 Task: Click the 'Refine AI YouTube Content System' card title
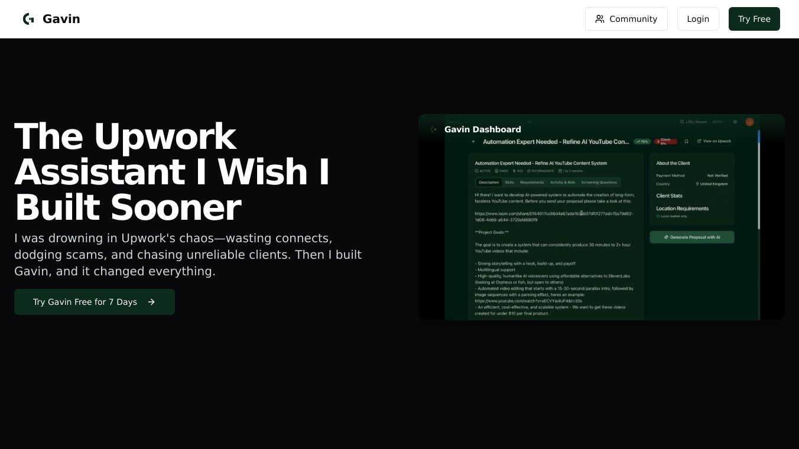pyautogui.click(x=541, y=163)
